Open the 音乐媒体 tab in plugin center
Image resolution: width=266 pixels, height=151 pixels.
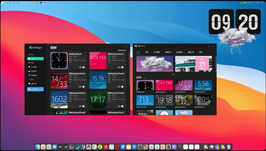tap(179, 52)
